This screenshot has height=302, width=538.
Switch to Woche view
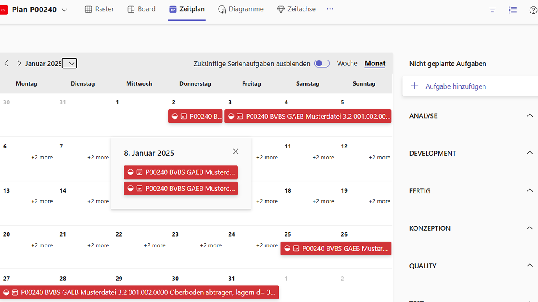347,63
